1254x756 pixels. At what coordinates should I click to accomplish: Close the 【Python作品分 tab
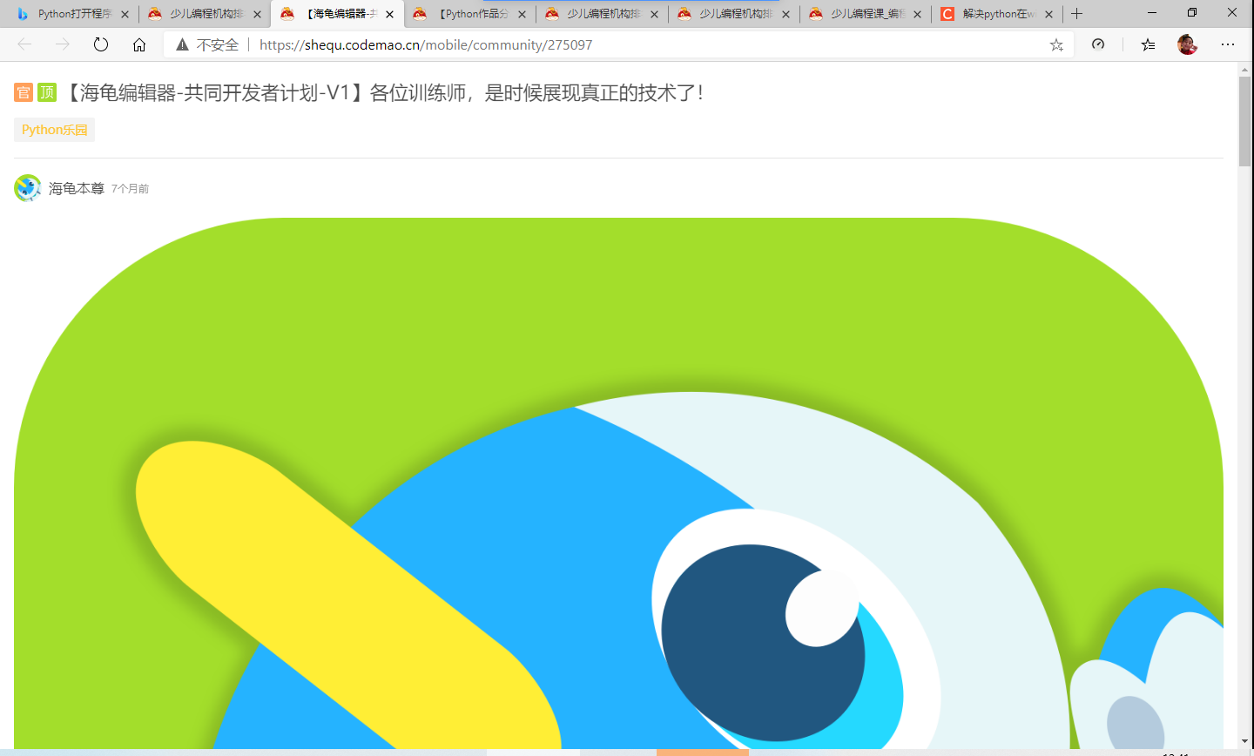coord(522,14)
